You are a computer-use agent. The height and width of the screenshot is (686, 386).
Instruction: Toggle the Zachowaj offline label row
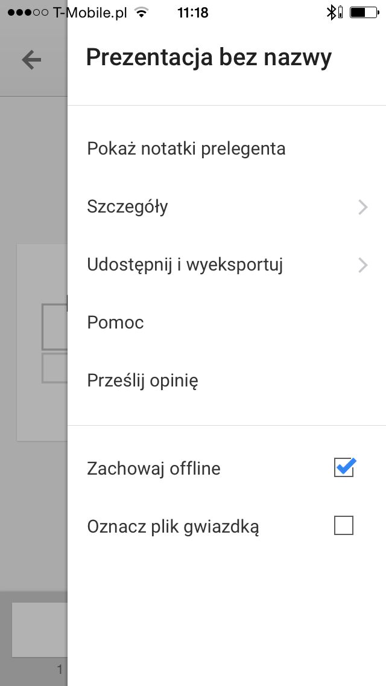pos(226,468)
